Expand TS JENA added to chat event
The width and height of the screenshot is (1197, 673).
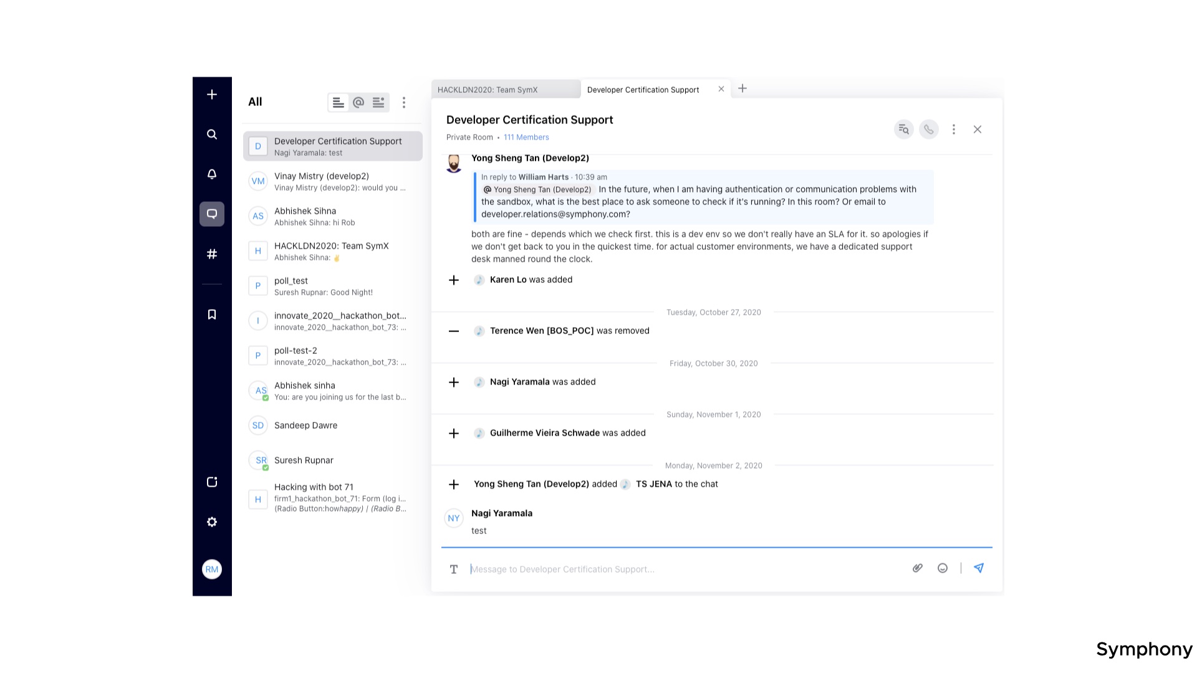(x=454, y=484)
